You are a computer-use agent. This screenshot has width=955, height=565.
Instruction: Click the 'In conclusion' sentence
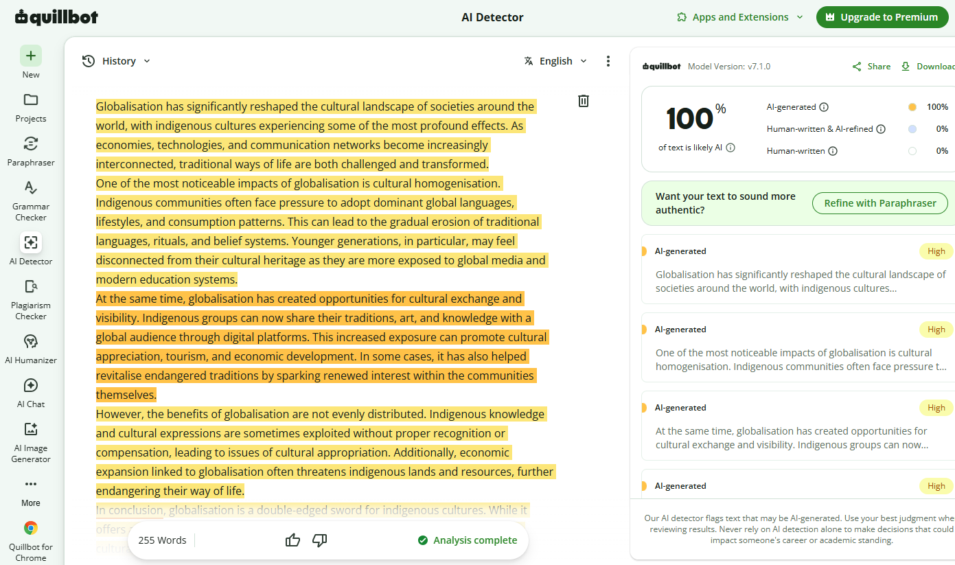pyautogui.click(x=312, y=510)
